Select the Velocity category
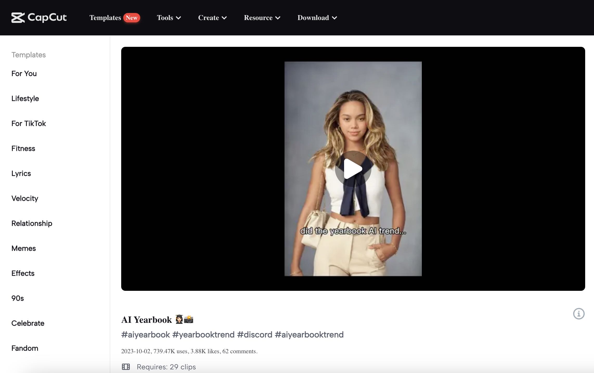 click(25, 198)
